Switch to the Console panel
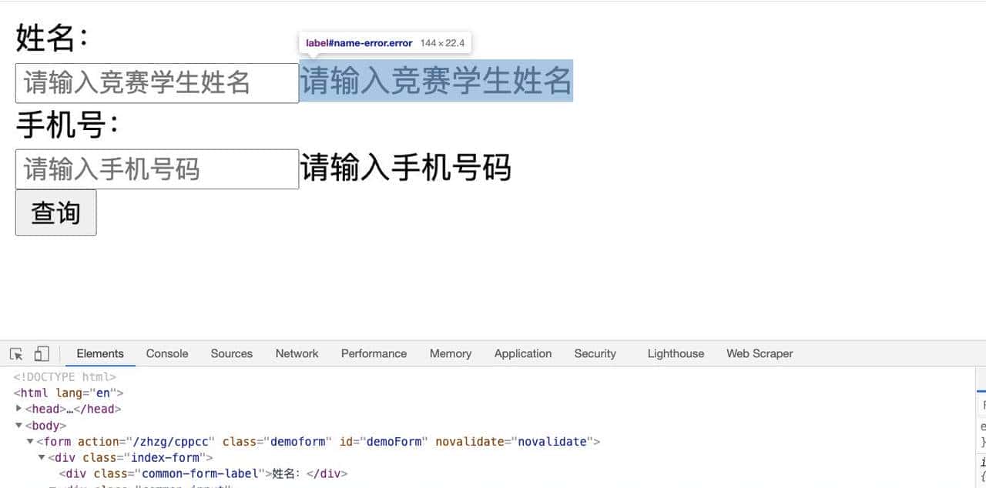Viewport: 986px width, 488px height. tap(166, 353)
